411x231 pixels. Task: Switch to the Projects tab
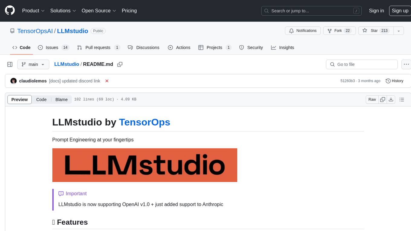[x=215, y=47]
